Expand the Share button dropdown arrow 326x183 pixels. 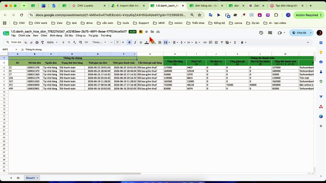coord(311,33)
